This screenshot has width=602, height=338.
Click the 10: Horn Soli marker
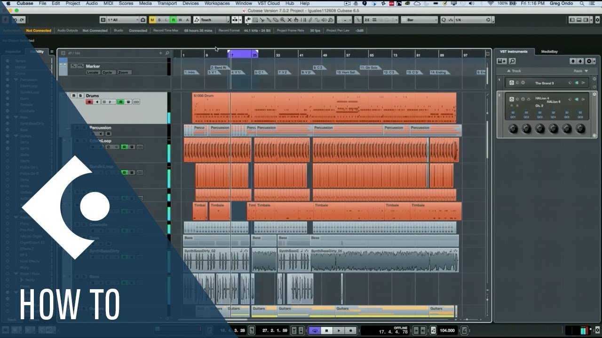(x=347, y=72)
